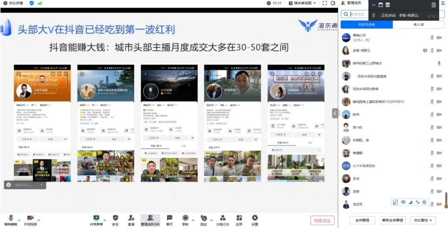Open the 聊天 chat icon

point(169,218)
